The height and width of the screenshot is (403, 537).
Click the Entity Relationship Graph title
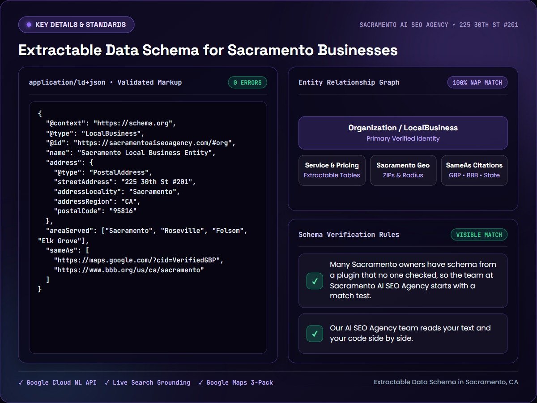tap(349, 82)
